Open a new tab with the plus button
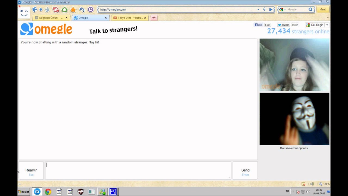Viewport: 348px width, 196px height. (154, 18)
